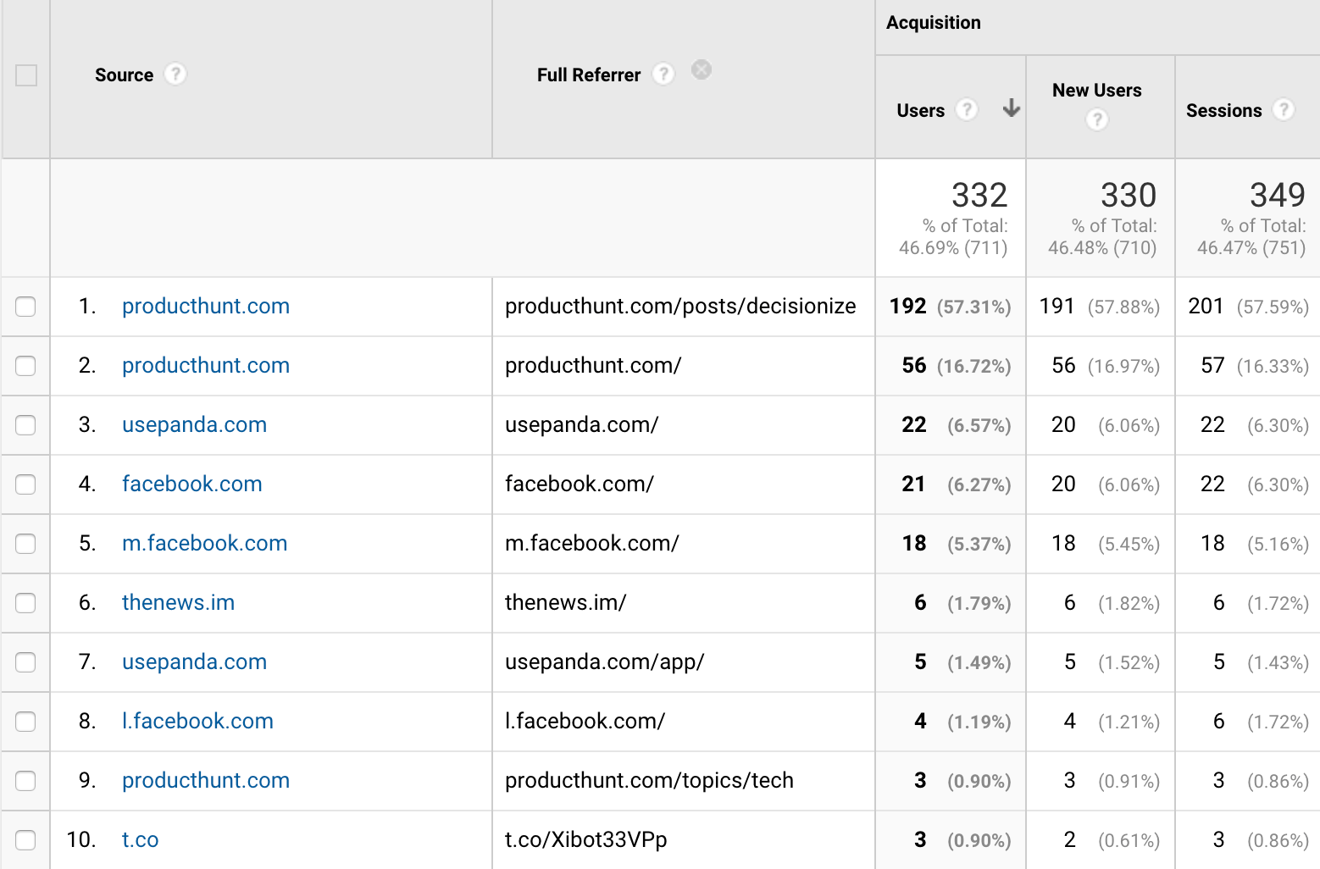The height and width of the screenshot is (869, 1320).
Task: Open producthunt.com source link in row 1
Action: click(x=206, y=307)
